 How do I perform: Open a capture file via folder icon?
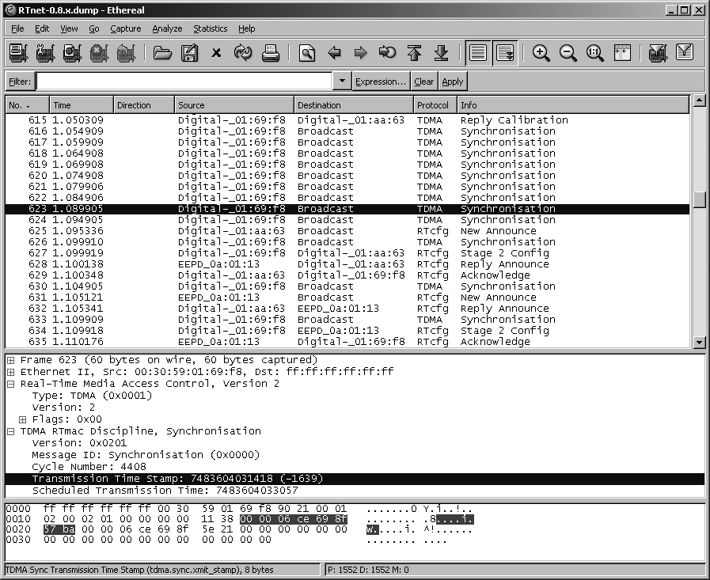162,53
